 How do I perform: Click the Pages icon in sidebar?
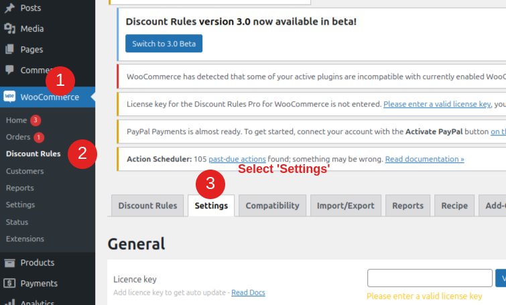[x=9, y=49]
